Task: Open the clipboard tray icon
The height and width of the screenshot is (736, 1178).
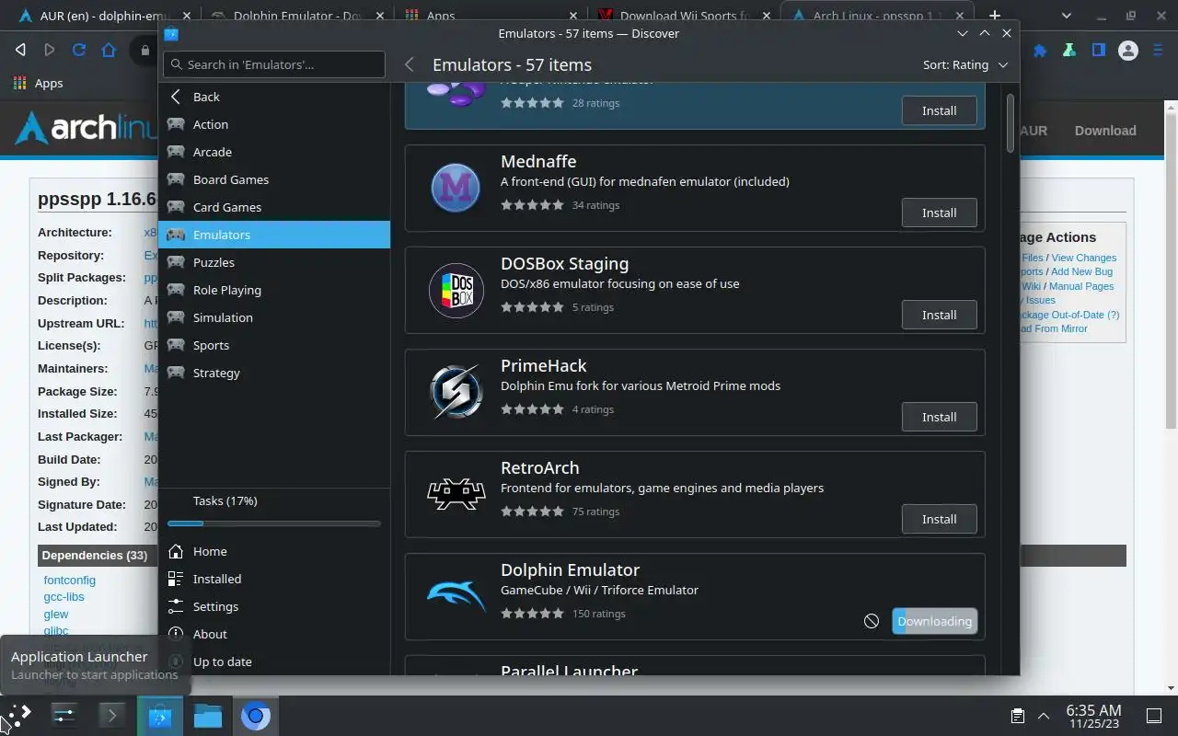Action: pyautogui.click(x=1017, y=716)
